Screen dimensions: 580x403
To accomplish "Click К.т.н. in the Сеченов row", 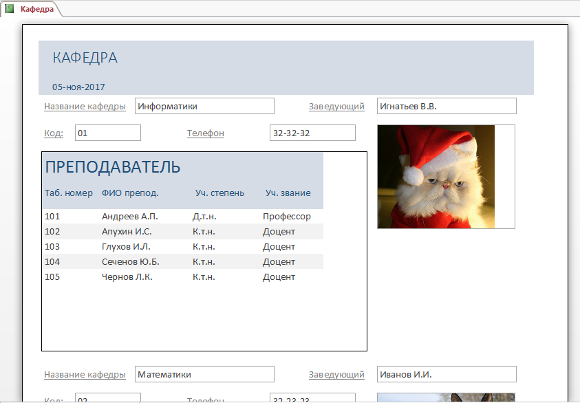I will tap(204, 262).
